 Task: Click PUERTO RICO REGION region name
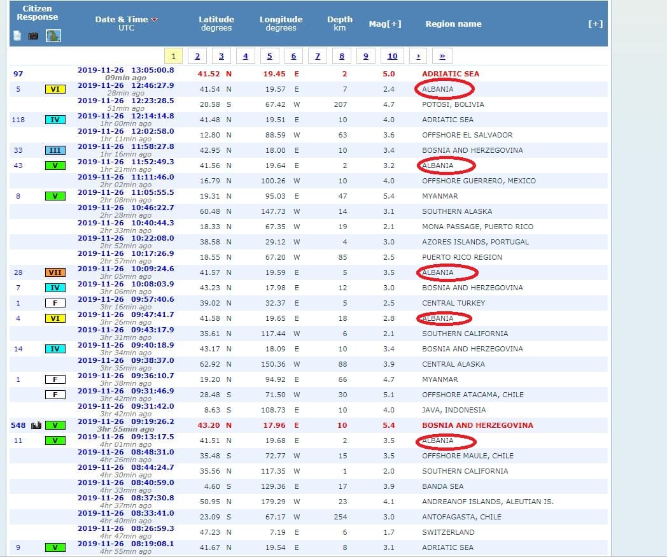(x=462, y=257)
